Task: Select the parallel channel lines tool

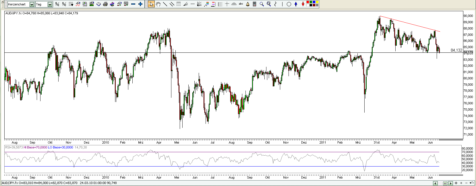Action: (x=172, y=4)
